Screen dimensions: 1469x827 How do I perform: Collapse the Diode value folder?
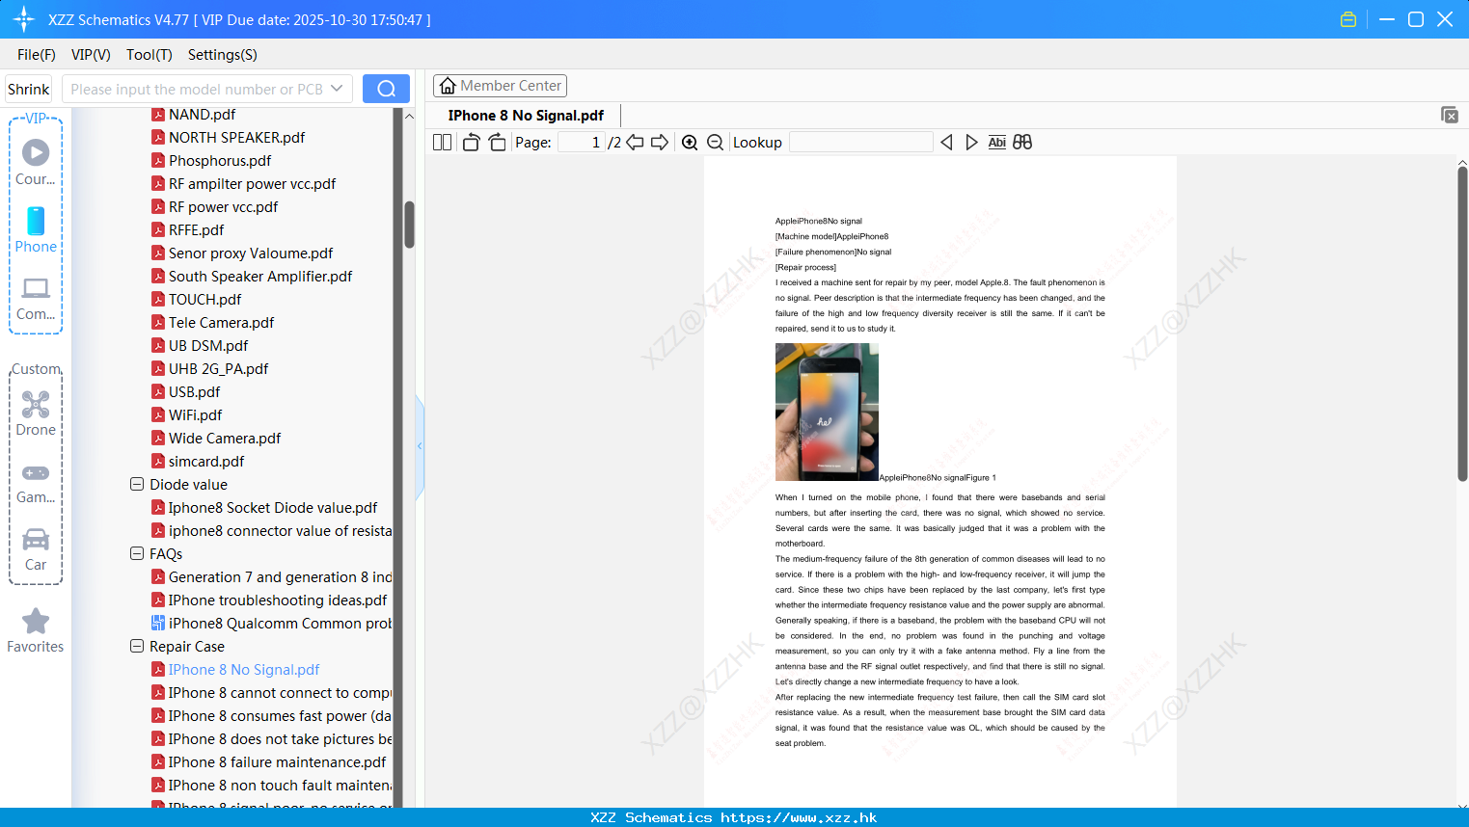click(137, 484)
